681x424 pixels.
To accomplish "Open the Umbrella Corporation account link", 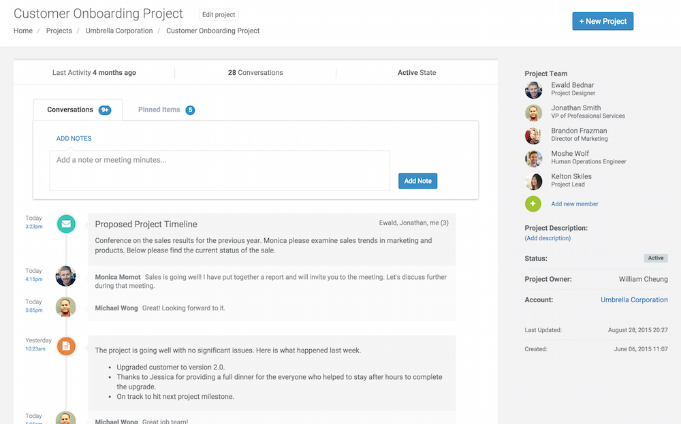I will 634,299.
